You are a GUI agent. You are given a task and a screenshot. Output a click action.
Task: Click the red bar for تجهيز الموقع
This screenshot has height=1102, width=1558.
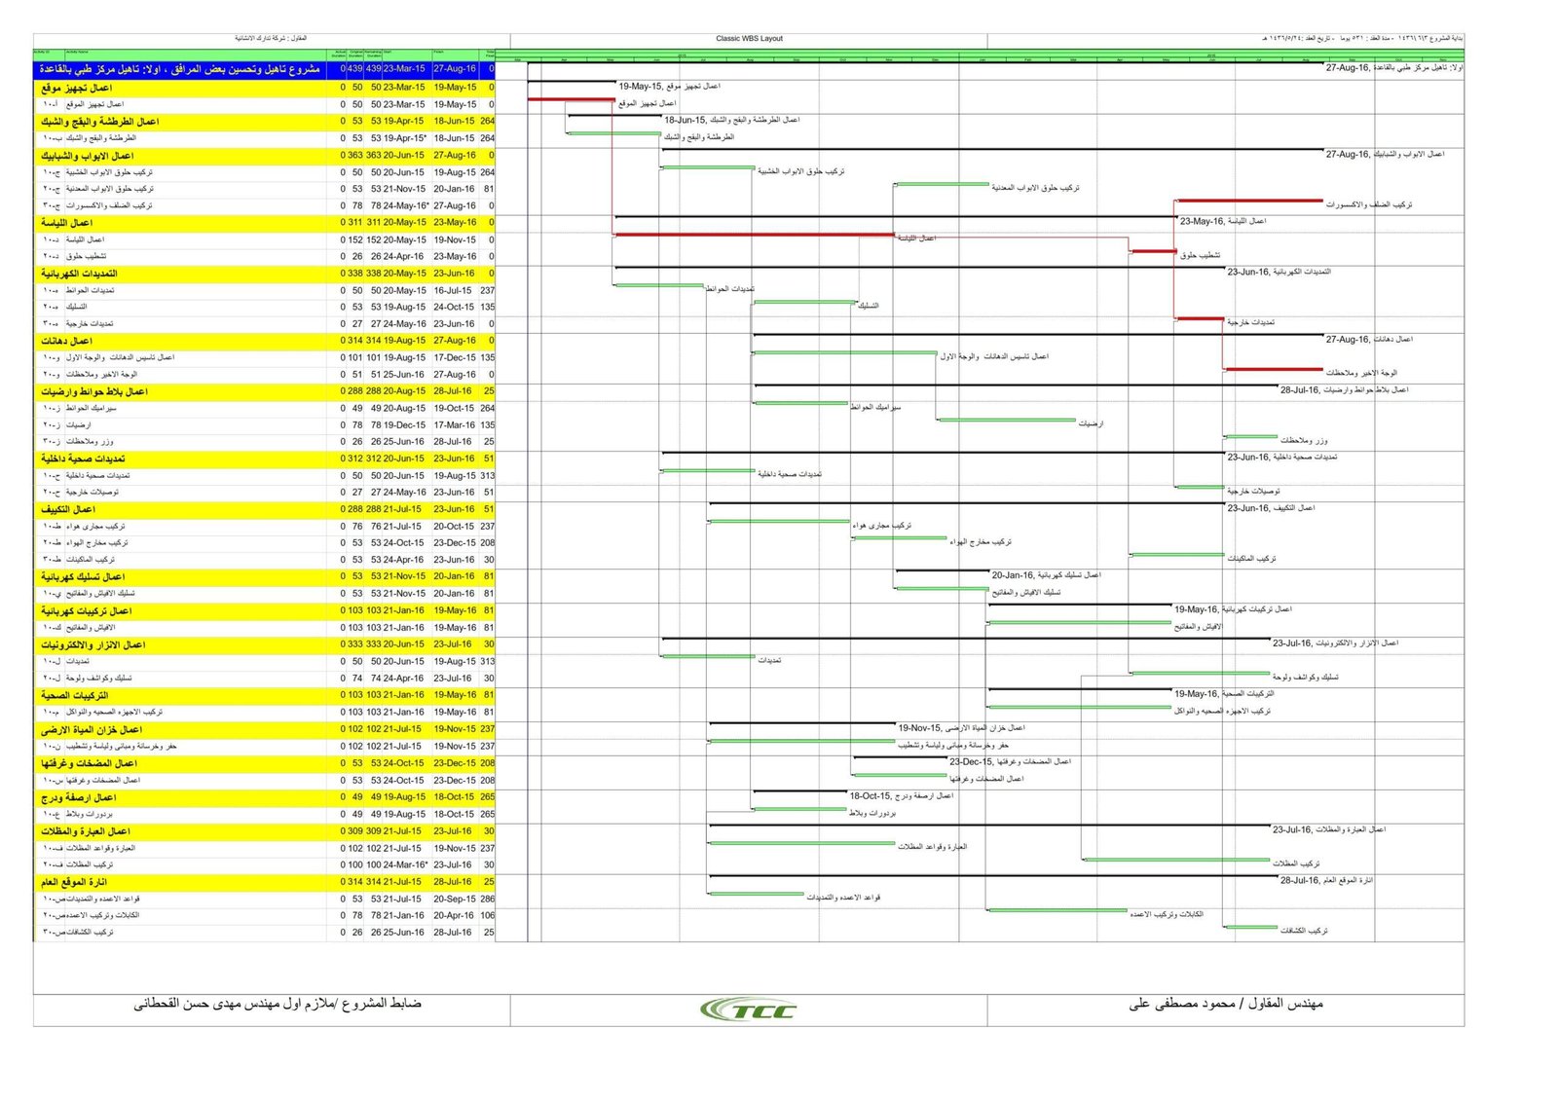click(x=571, y=99)
